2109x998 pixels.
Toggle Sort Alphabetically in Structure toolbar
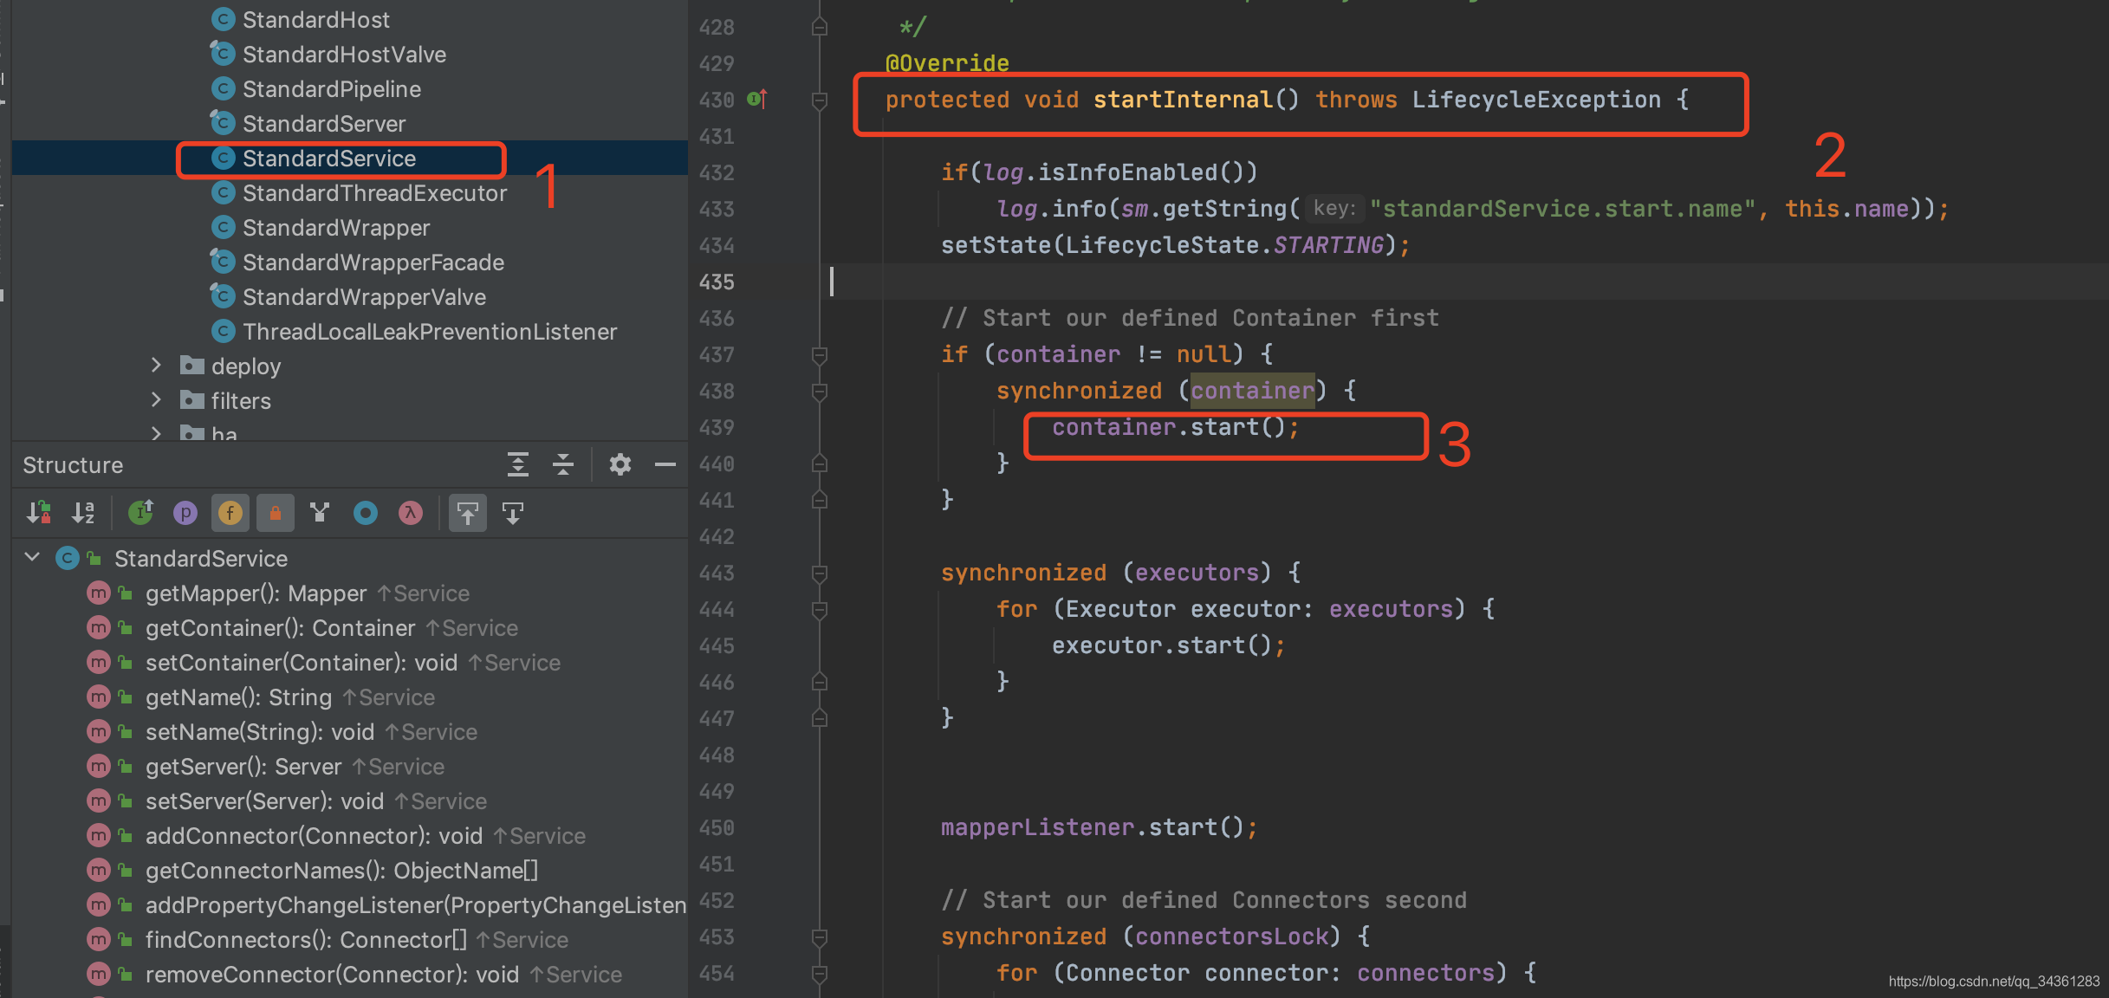84,513
